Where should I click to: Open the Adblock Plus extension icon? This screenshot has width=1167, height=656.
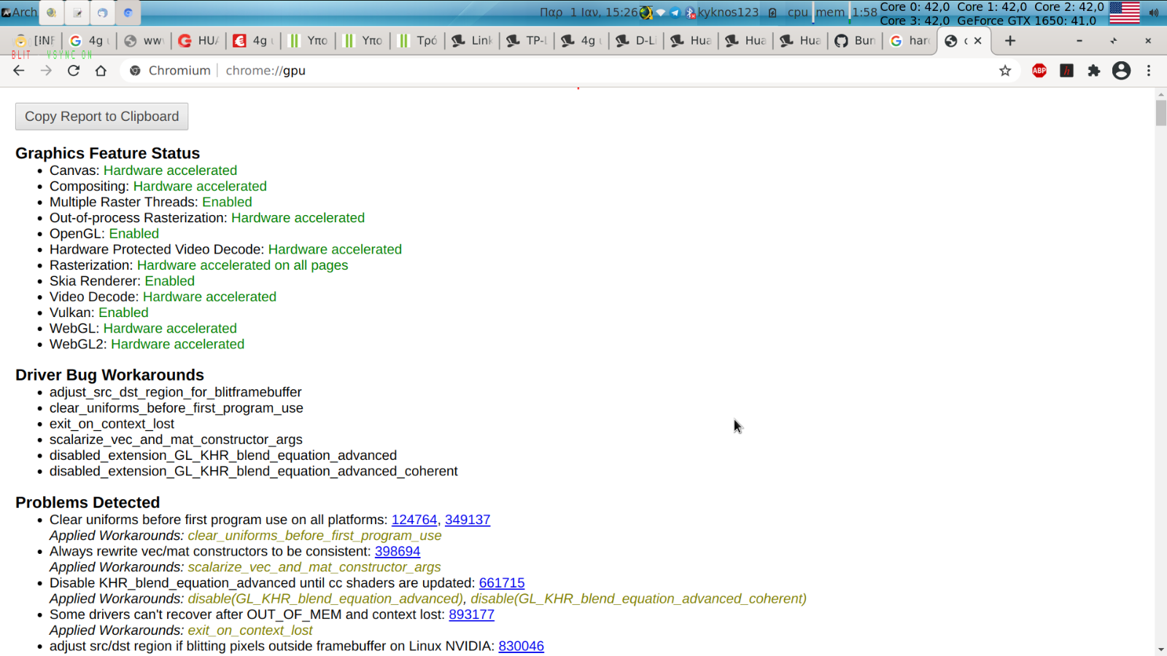click(x=1039, y=71)
